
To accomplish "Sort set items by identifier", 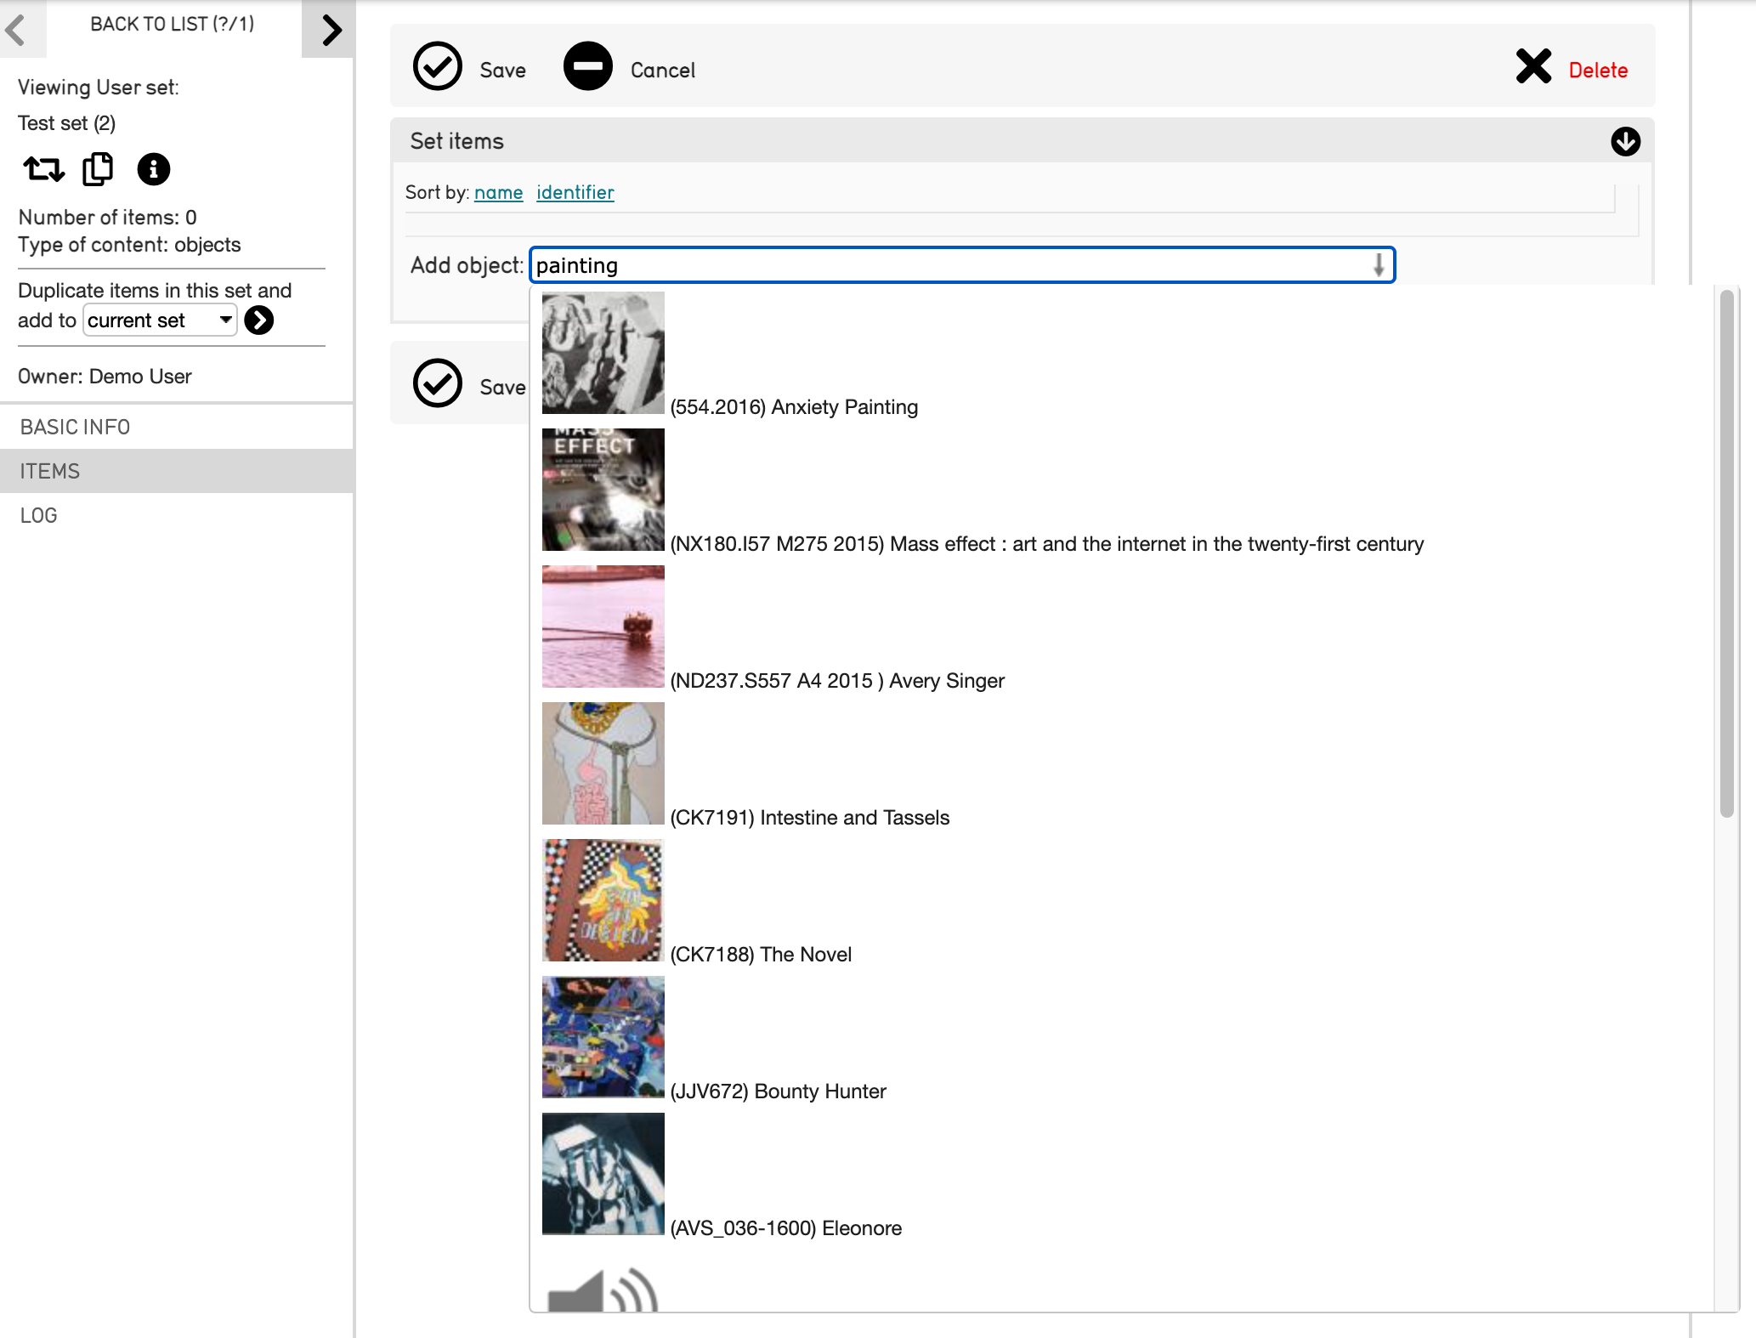I will (x=575, y=193).
